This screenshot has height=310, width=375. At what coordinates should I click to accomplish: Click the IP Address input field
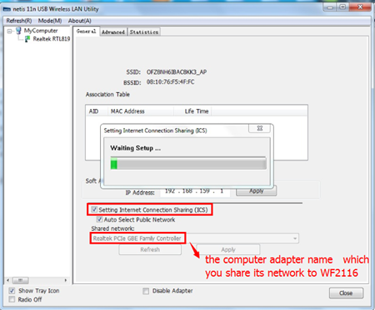pos(195,191)
